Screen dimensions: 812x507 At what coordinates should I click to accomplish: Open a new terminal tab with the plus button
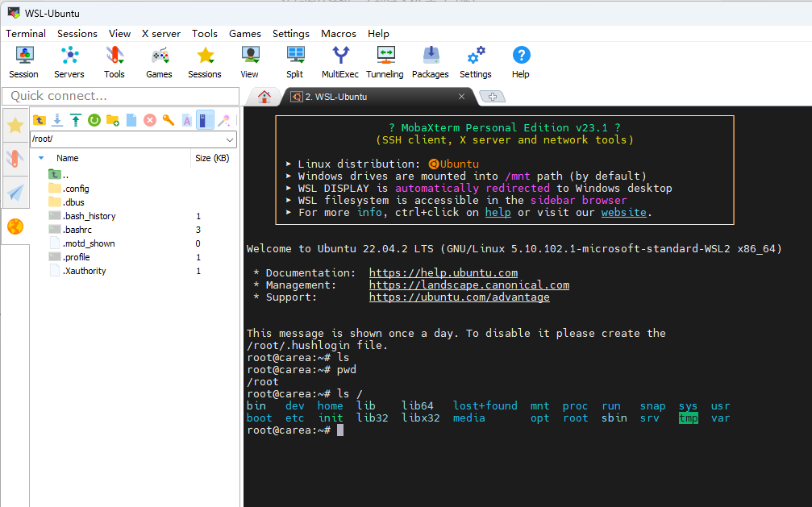493,95
